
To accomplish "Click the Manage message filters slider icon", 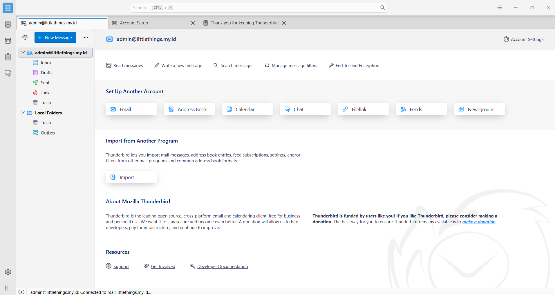I will (x=267, y=65).
